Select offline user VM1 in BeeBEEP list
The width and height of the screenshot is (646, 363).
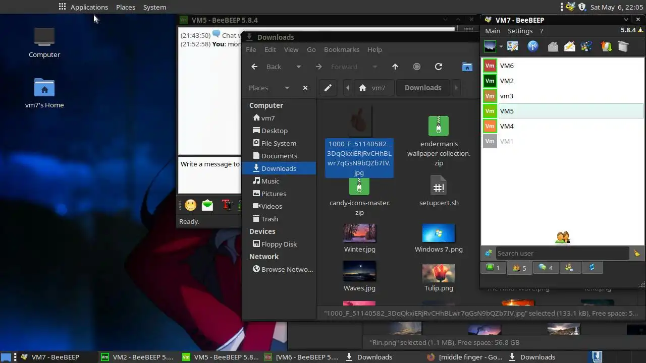tap(563, 141)
